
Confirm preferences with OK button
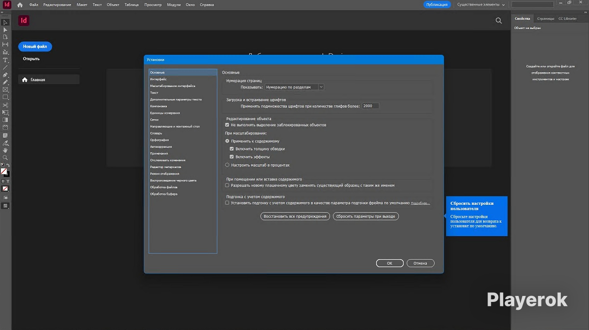390,263
